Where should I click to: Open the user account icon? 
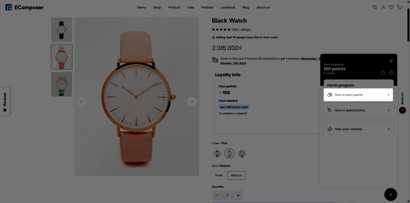[x=383, y=7]
